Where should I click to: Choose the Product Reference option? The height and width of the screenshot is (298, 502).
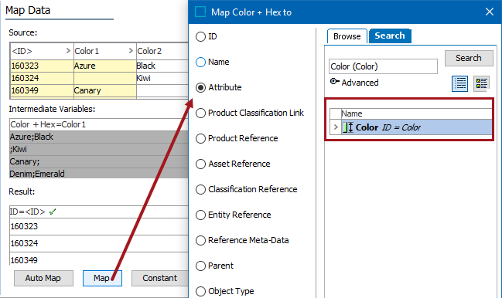point(237,138)
